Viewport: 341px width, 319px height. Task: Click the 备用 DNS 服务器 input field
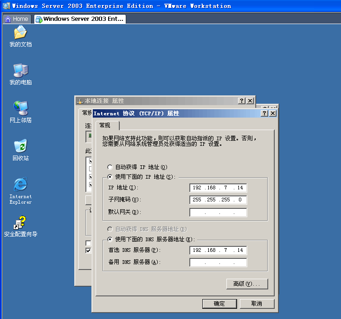[x=218, y=263]
